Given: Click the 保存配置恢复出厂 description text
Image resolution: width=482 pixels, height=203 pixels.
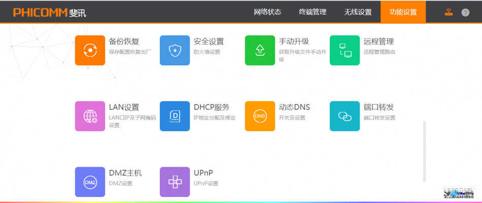Looking at the screenshot, I should [130, 52].
